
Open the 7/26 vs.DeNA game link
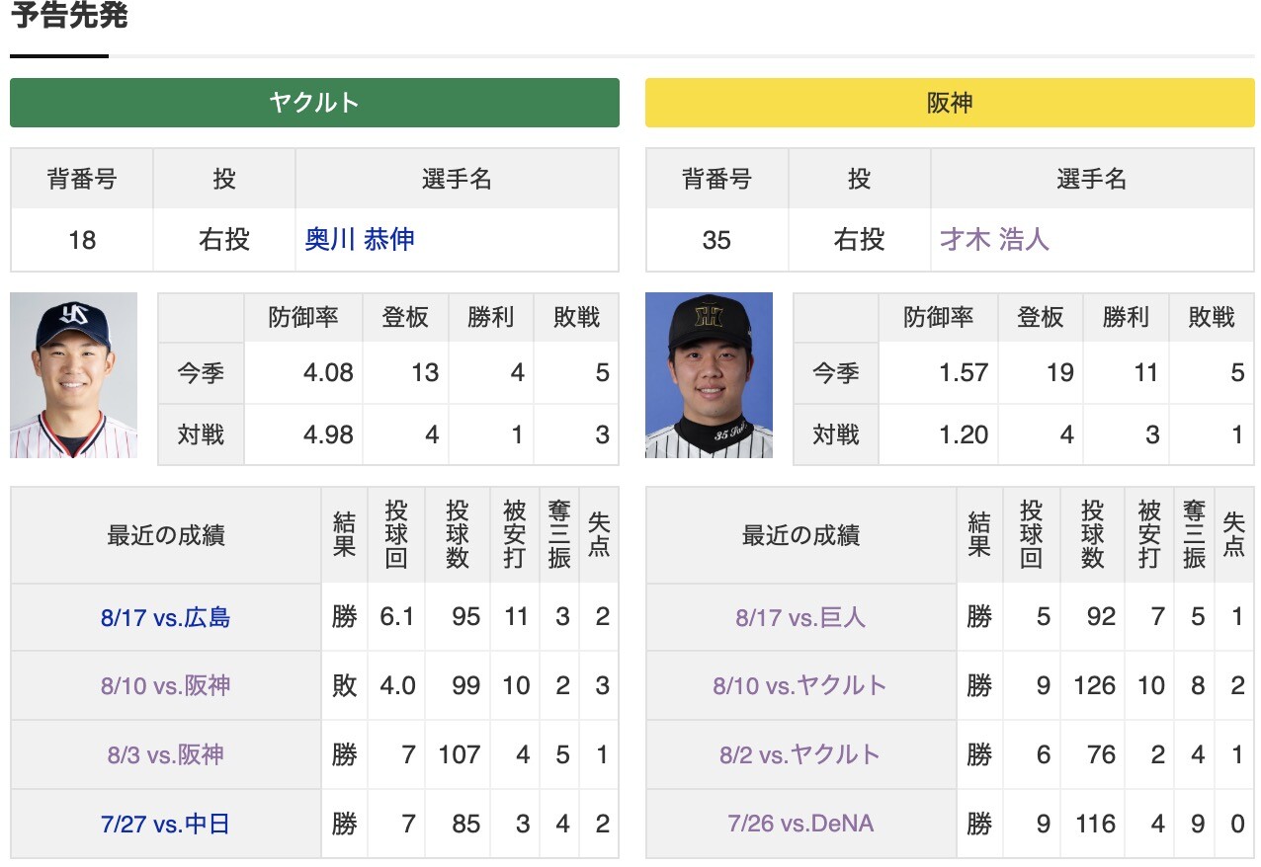[x=800, y=825]
